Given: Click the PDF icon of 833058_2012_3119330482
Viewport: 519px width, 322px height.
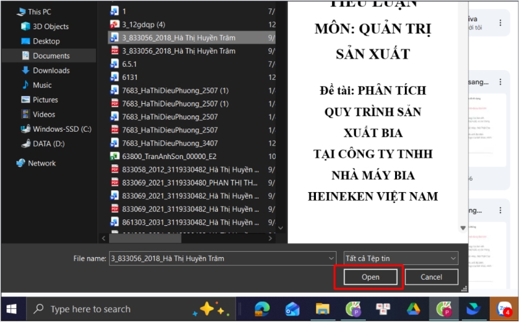Looking at the screenshot, I should pos(114,169).
